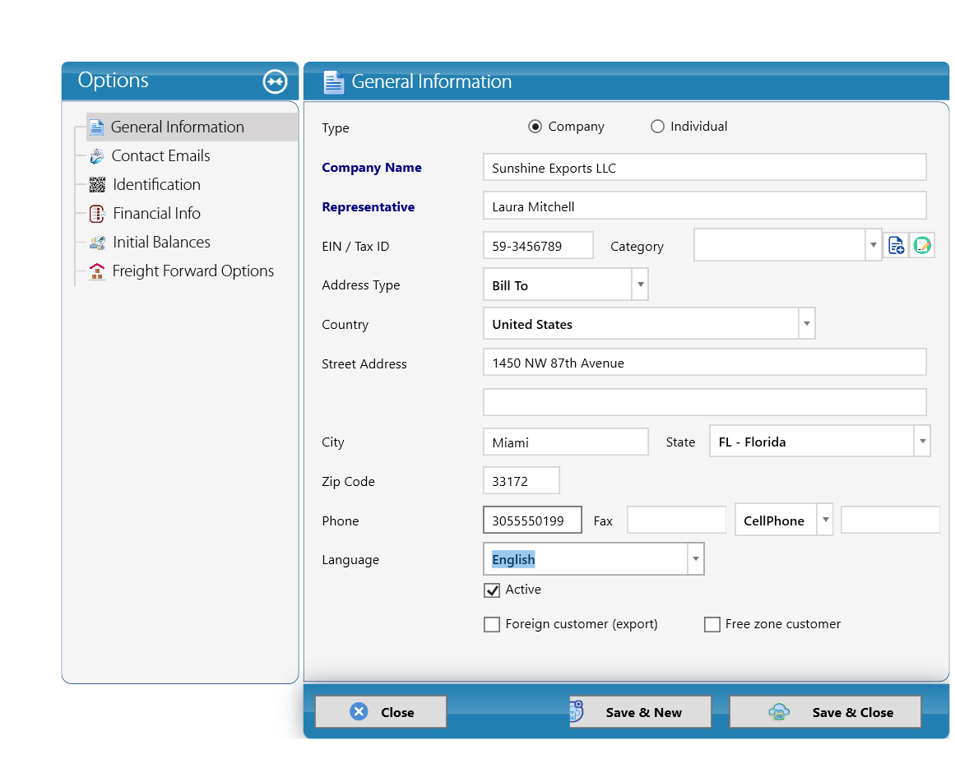Viewport: 955px width, 782px height.
Task: Click the General Information header document icon
Action: coord(333,82)
